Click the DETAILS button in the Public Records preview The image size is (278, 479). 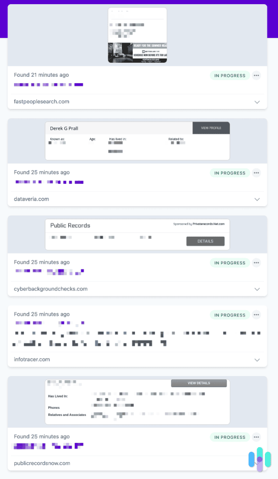point(205,241)
